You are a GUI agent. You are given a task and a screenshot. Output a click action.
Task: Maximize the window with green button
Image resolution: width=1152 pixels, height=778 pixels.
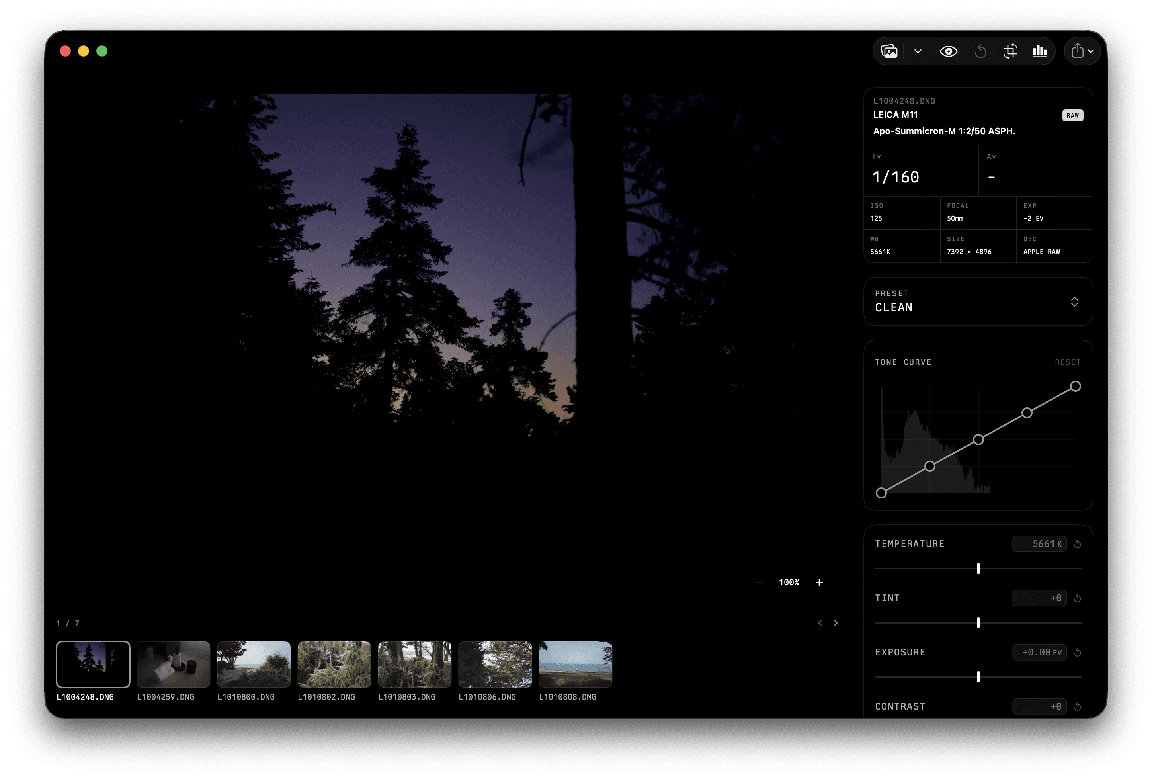pyautogui.click(x=102, y=51)
